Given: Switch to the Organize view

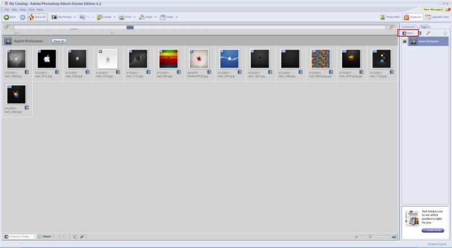Looking at the screenshot, I should pyautogui.click(x=412, y=18).
